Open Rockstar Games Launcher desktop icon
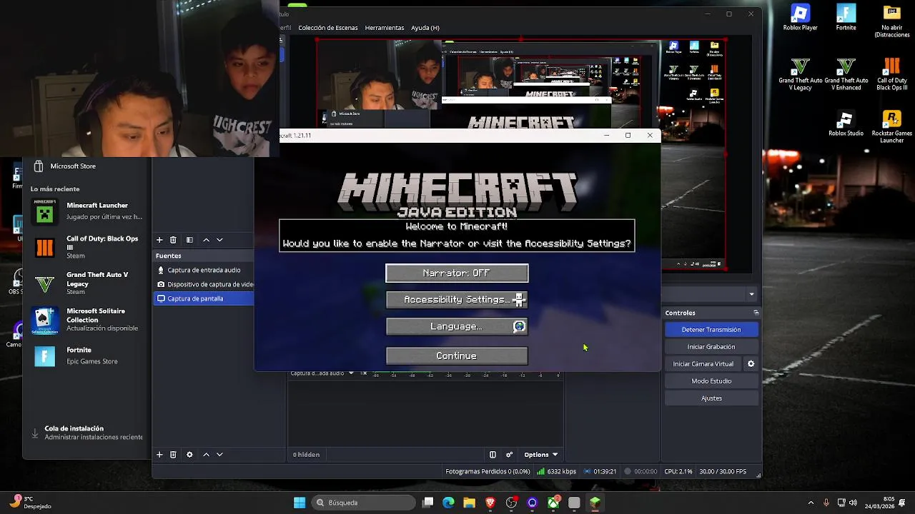Image resolution: width=915 pixels, height=514 pixels. click(x=891, y=127)
